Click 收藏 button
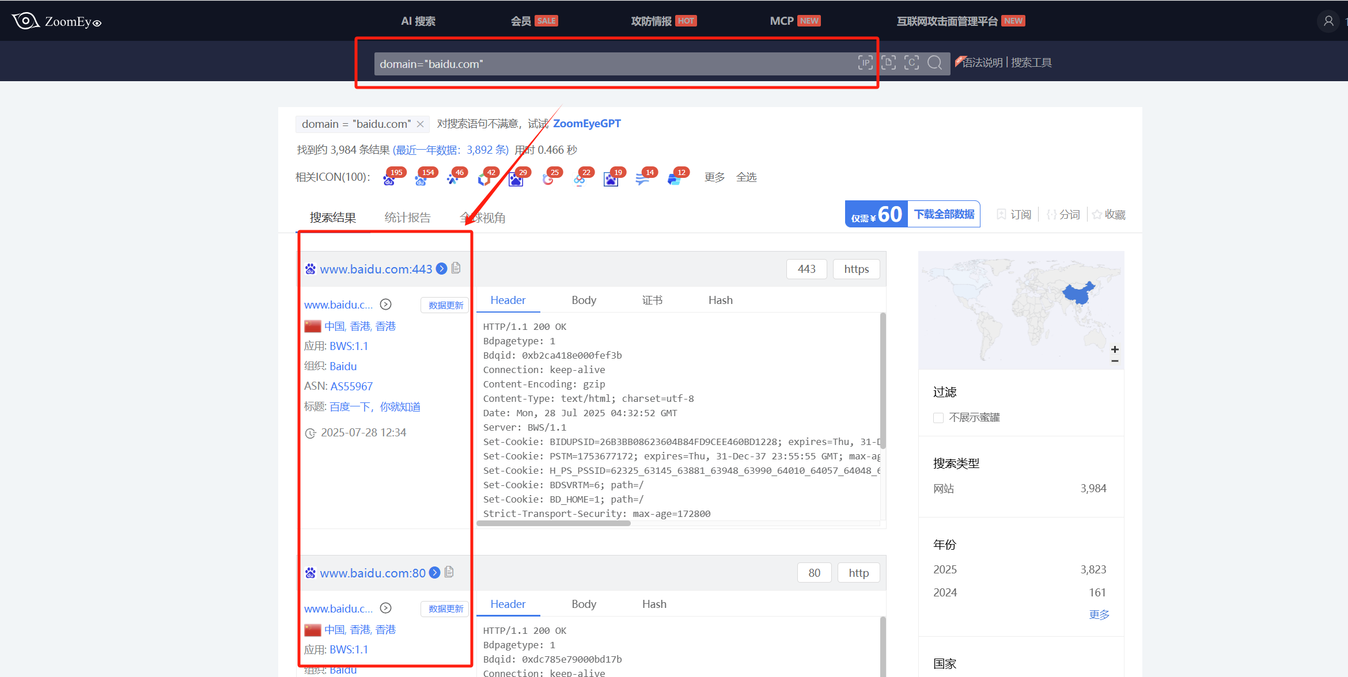The width and height of the screenshot is (1348, 677). point(1109,215)
